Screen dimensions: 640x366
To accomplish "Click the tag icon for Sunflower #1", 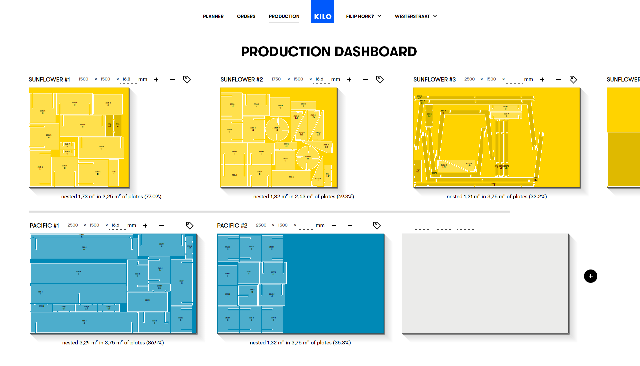I will (x=187, y=80).
